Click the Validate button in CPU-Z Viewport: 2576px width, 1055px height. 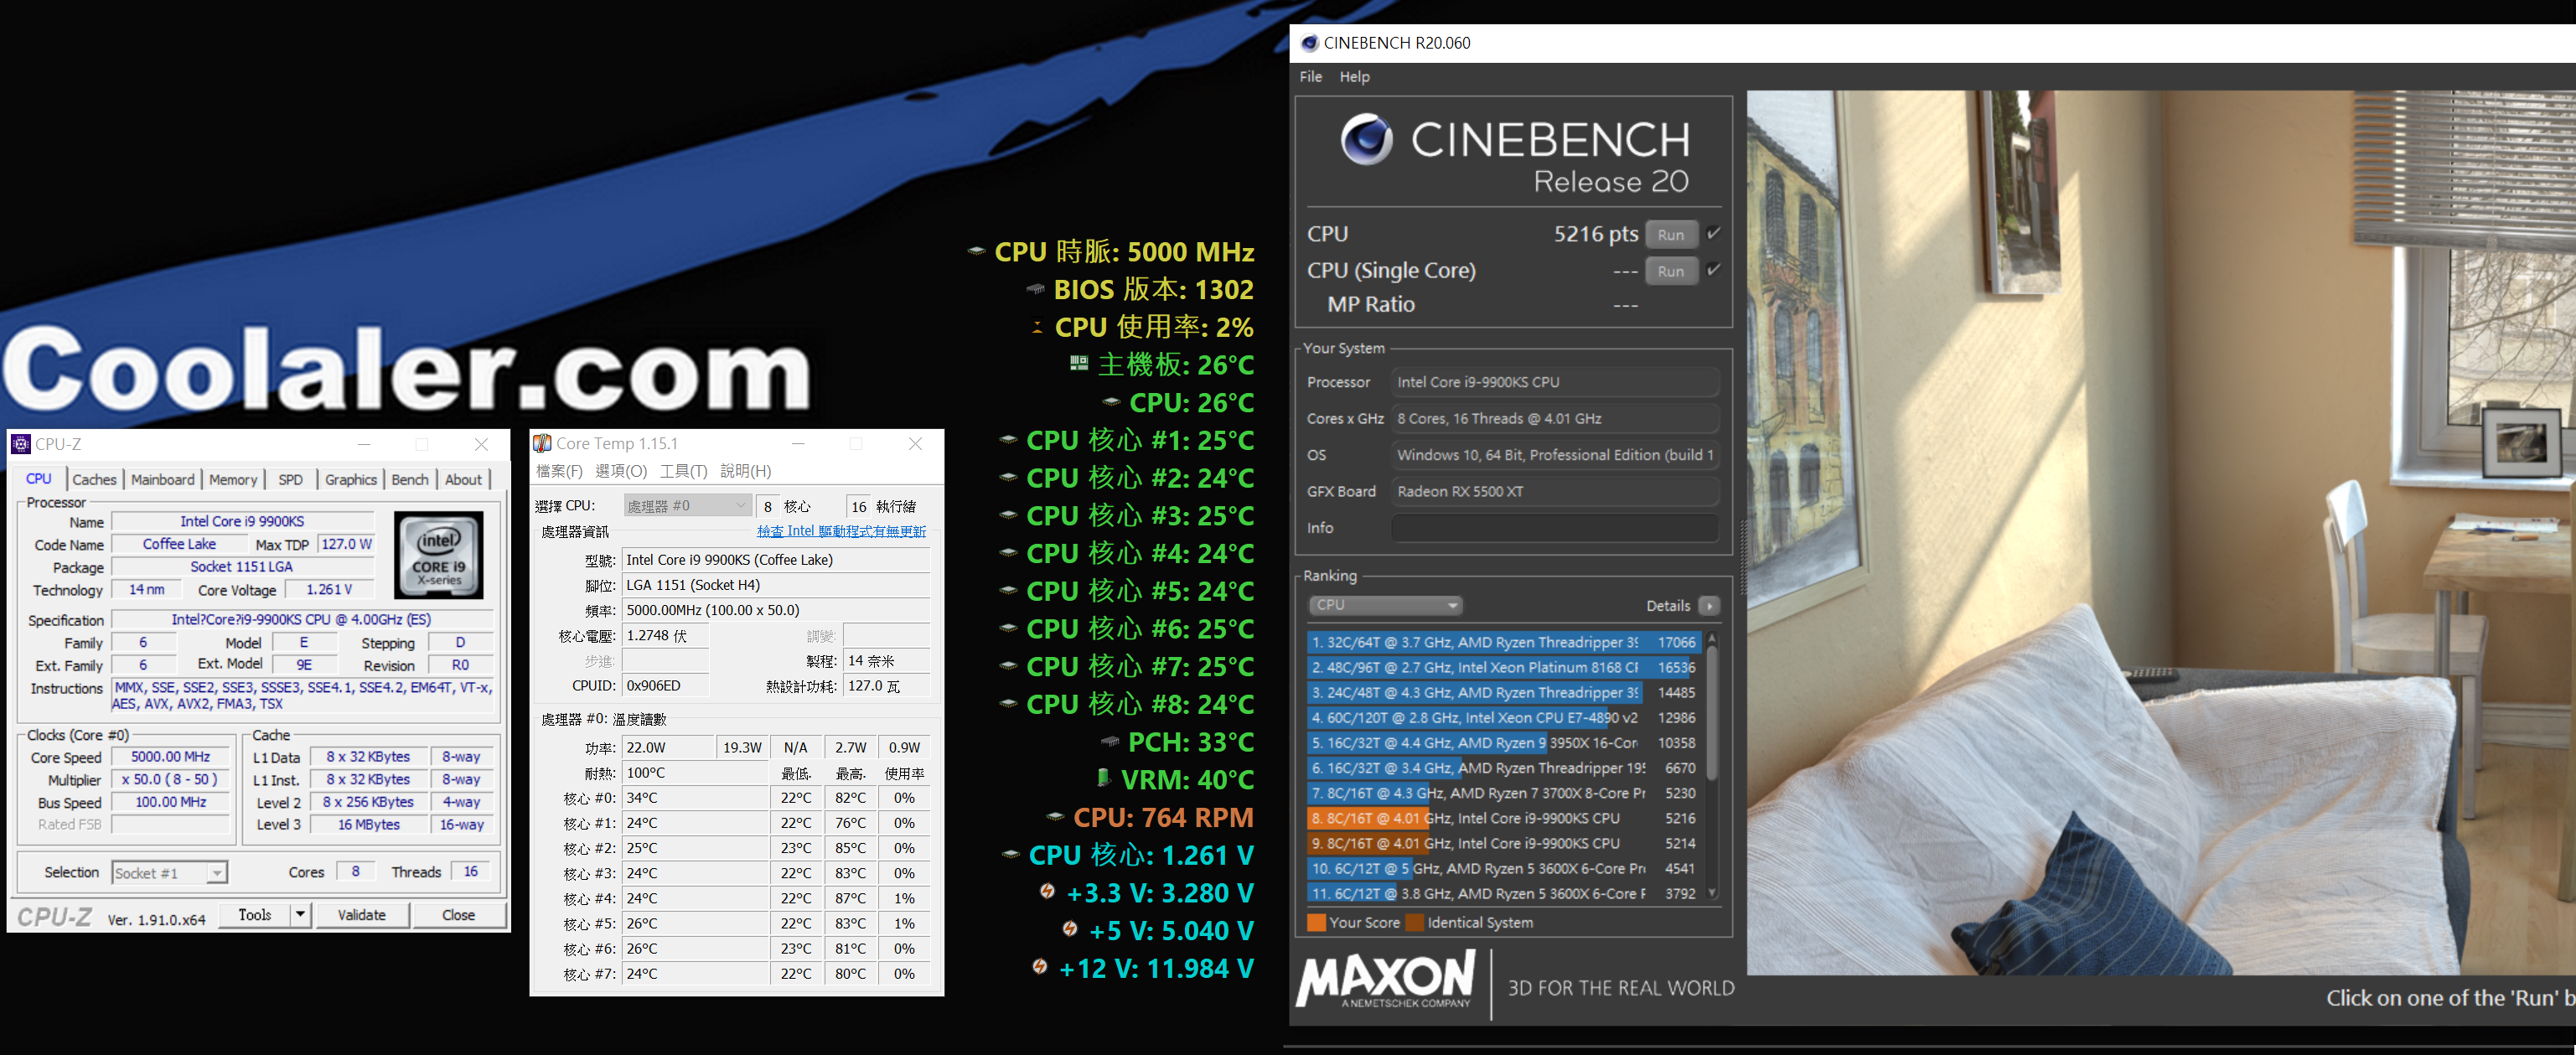(362, 915)
